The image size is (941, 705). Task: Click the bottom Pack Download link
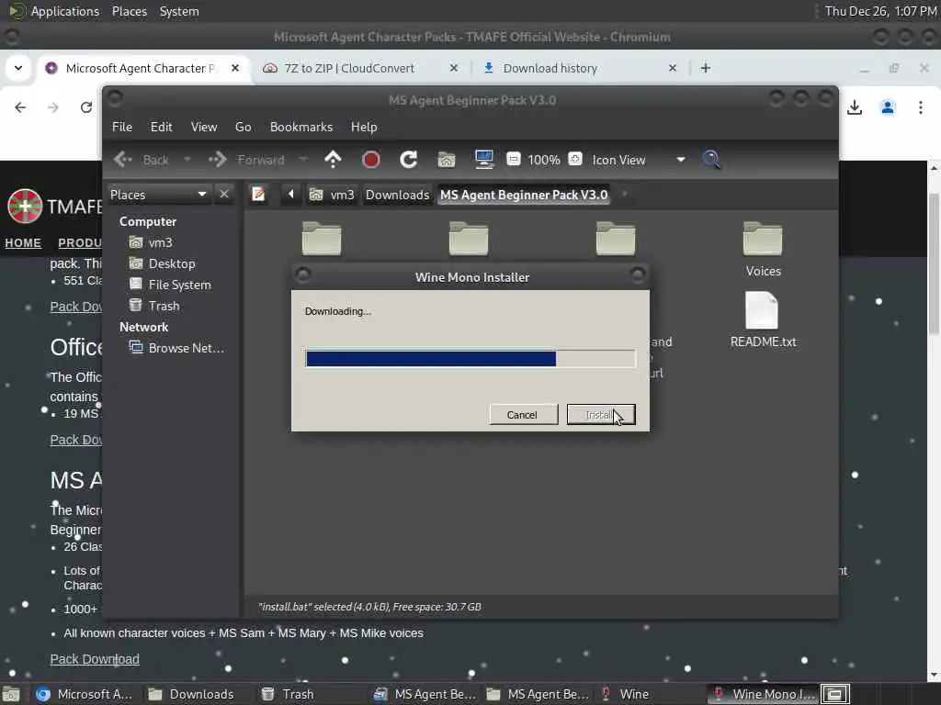pyautogui.click(x=95, y=659)
